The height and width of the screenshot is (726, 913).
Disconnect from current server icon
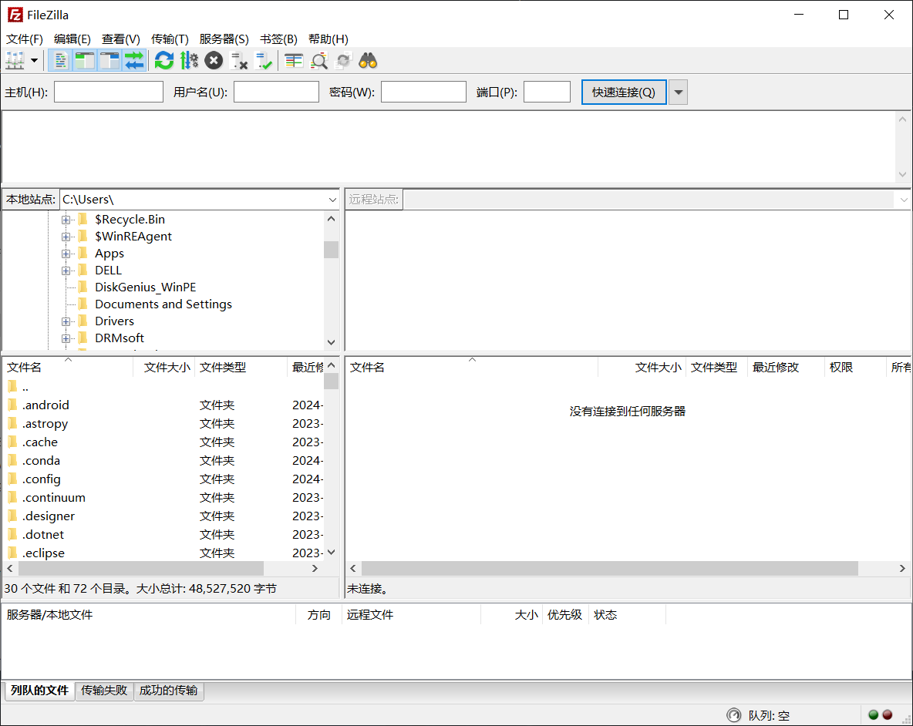click(239, 60)
